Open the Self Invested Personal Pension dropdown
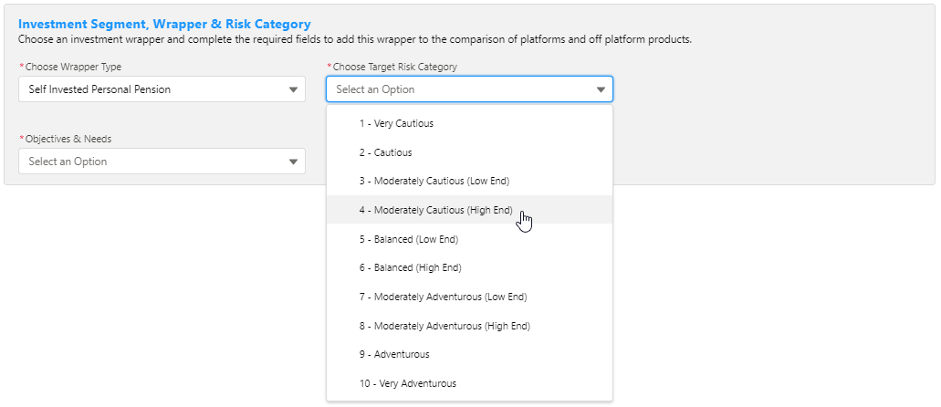The width and height of the screenshot is (941, 407). pyautogui.click(x=151, y=89)
